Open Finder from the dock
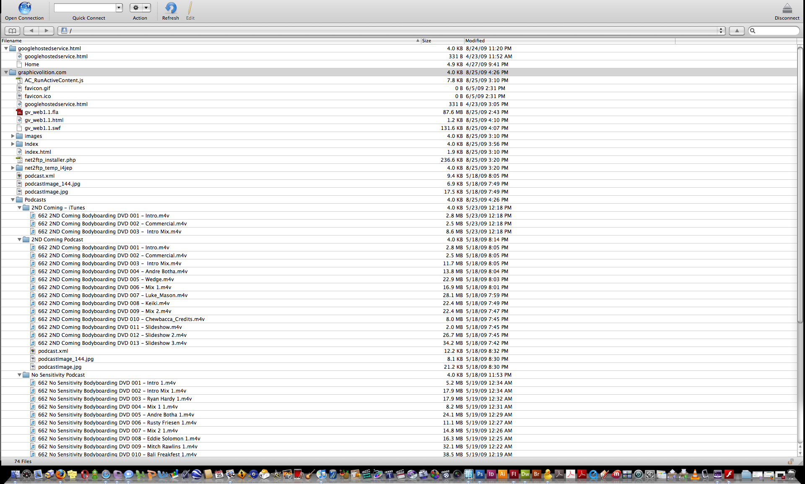The image size is (805, 484). coord(16,474)
